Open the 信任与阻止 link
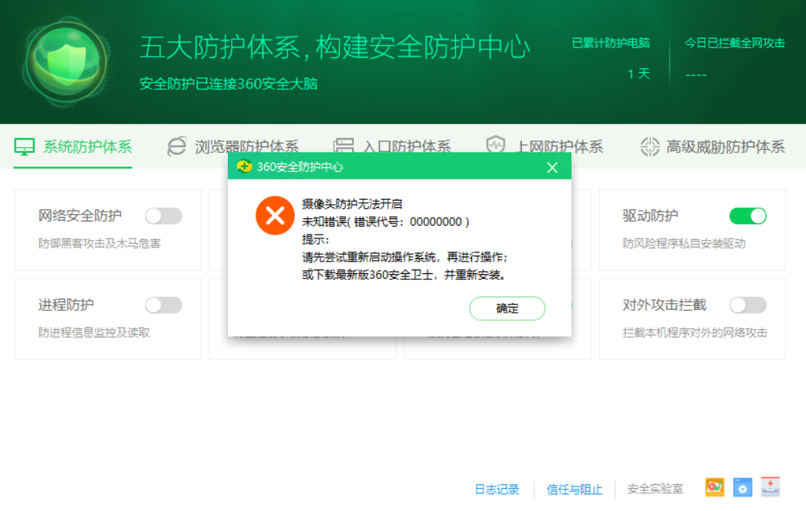This screenshot has width=806, height=511. click(x=574, y=489)
